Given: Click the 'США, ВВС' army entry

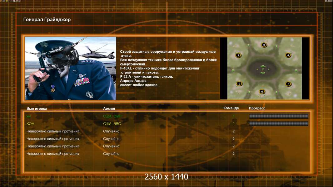Looking at the screenshot, I should point(112,124).
